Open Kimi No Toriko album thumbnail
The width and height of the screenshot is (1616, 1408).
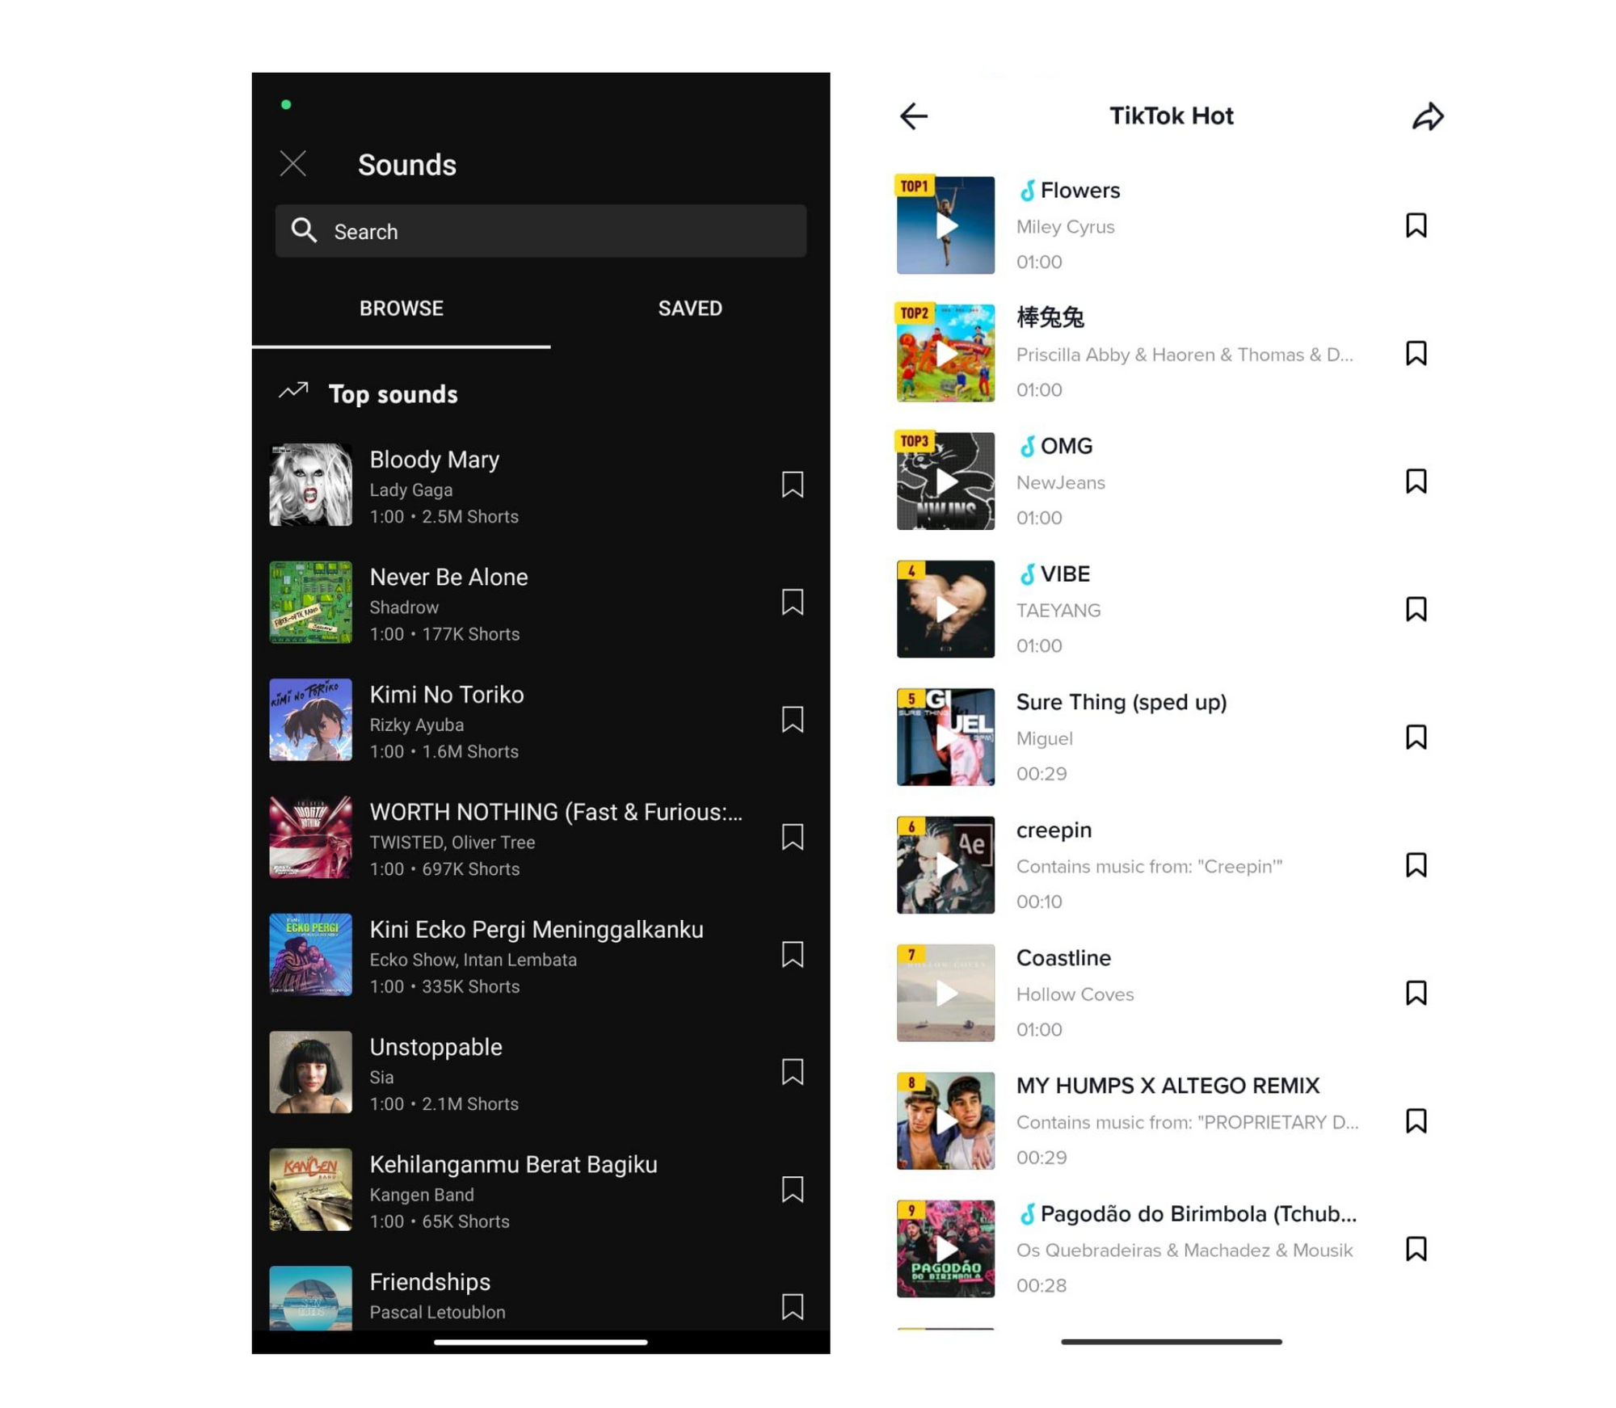coord(310,719)
